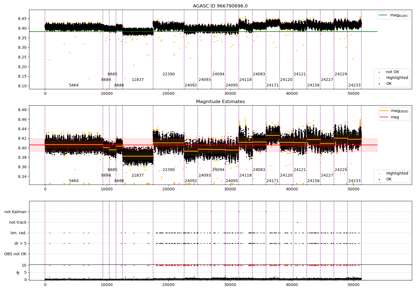Screen dimensions: 416x291
Task: Click the 8.48 y-axis tick label
Action: click(22, 110)
